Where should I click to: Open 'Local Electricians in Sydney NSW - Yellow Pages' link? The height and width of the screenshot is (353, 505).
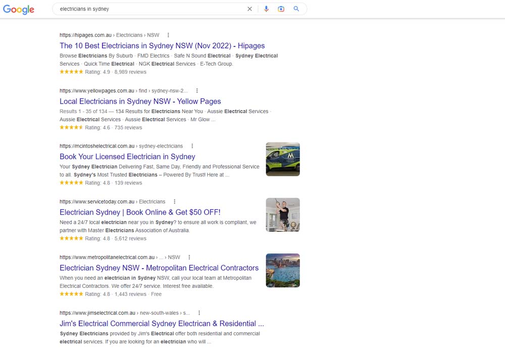point(140,102)
